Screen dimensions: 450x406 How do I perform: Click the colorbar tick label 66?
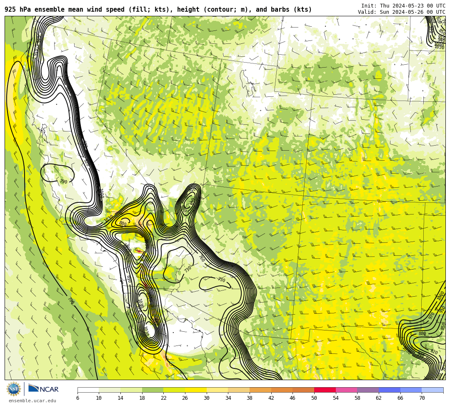(x=400, y=398)
